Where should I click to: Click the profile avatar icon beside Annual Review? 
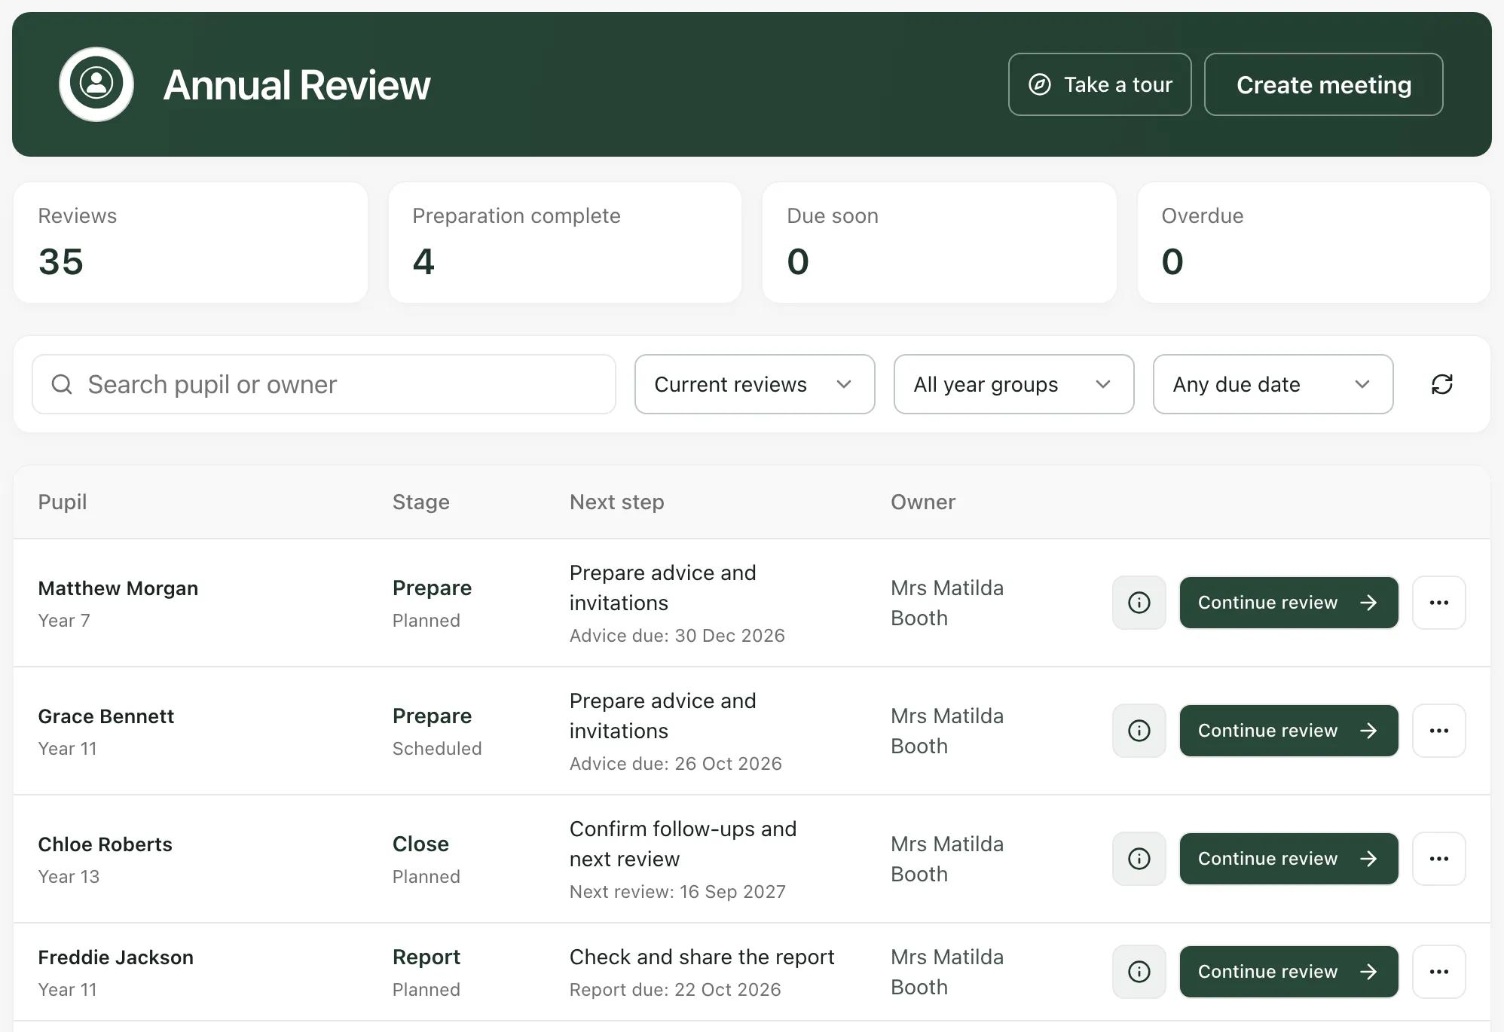pos(96,84)
